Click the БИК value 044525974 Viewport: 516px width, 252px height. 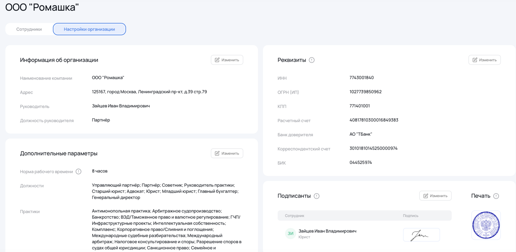361,163
